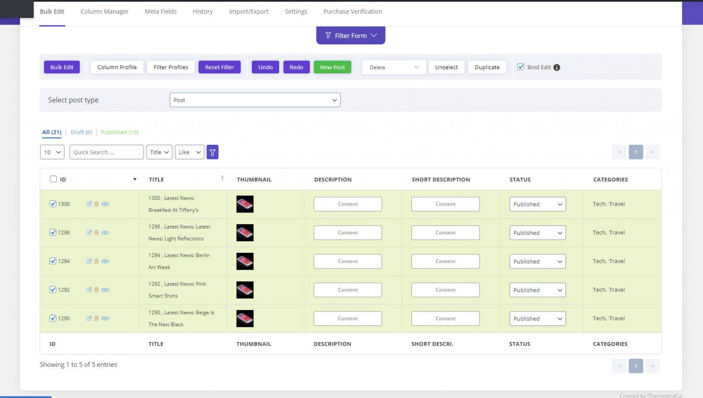The width and height of the screenshot is (703, 398).
Task: Click the eye view icon for post 1294
Action: pyautogui.click(x=105, y=261)
